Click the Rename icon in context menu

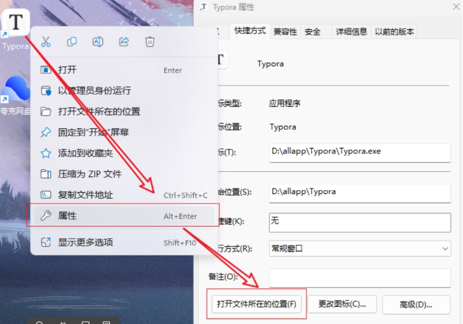pyautogui.click(x=97, y=42)
